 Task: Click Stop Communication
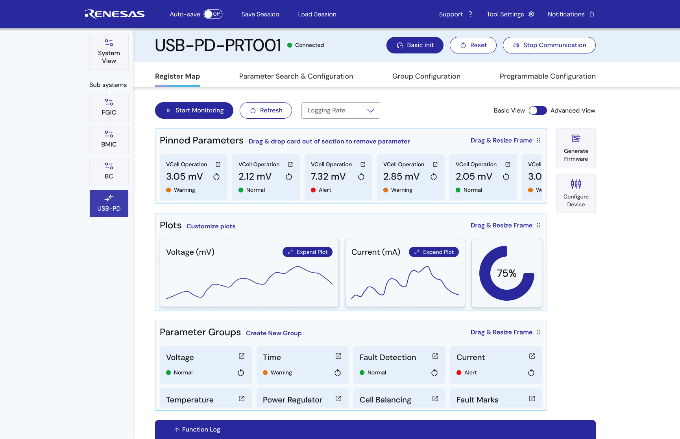pyautogui.click(x=549, y=45)
